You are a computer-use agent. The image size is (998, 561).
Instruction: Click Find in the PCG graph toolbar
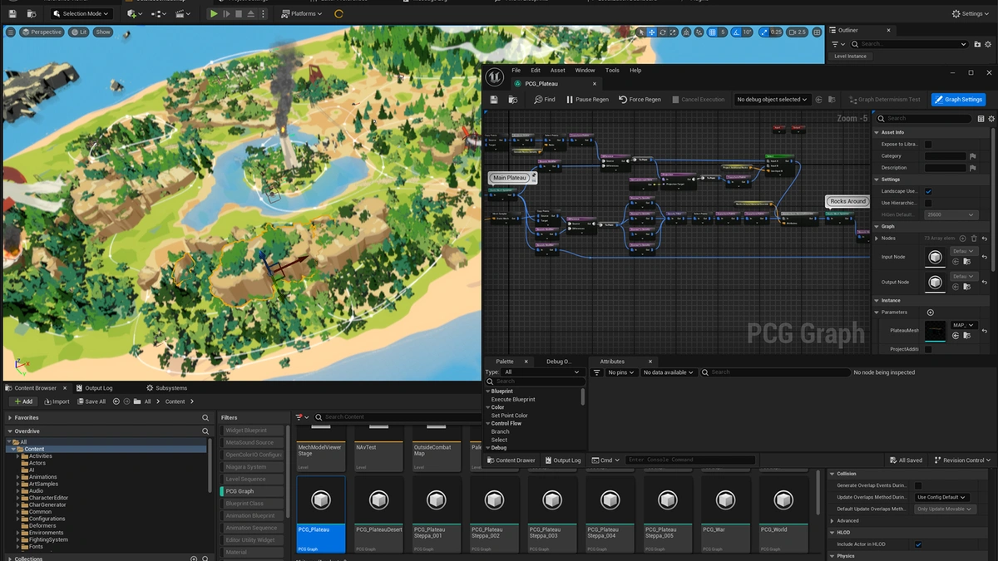point(544,100)
